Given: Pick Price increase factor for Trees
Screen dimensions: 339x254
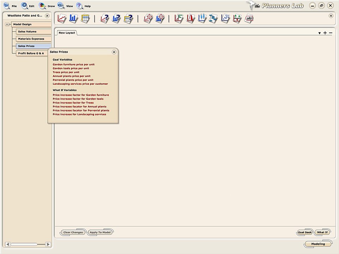Looking at the screenshot, I should click(73, 103).
